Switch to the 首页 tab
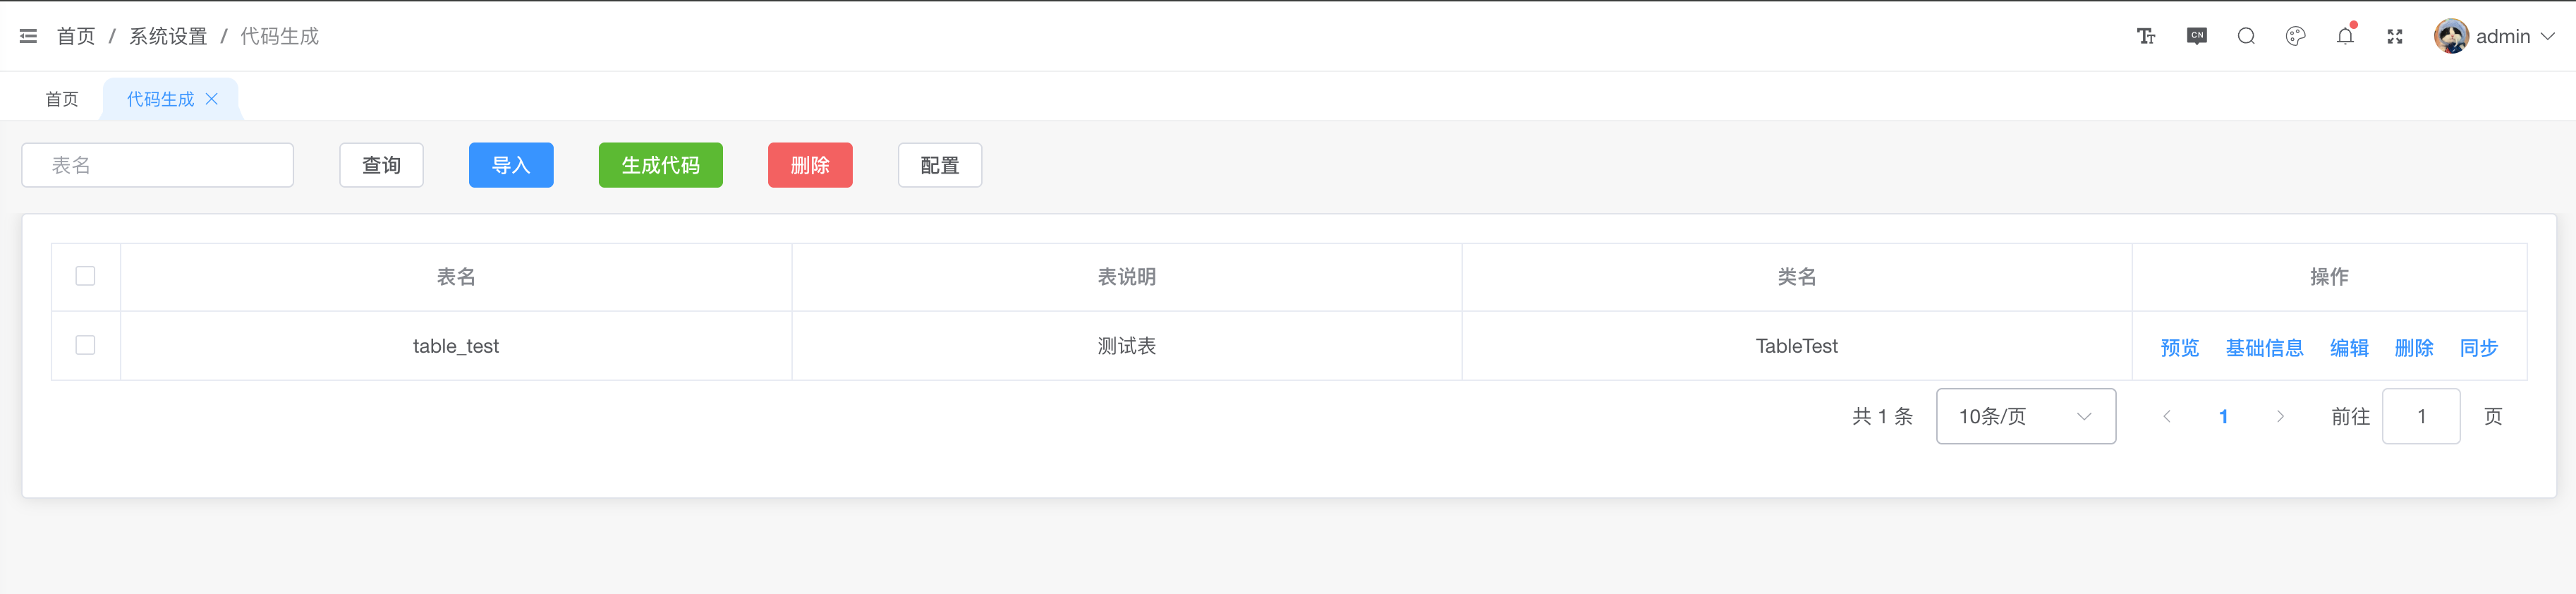2576x594 pixels. coord(62,99)
